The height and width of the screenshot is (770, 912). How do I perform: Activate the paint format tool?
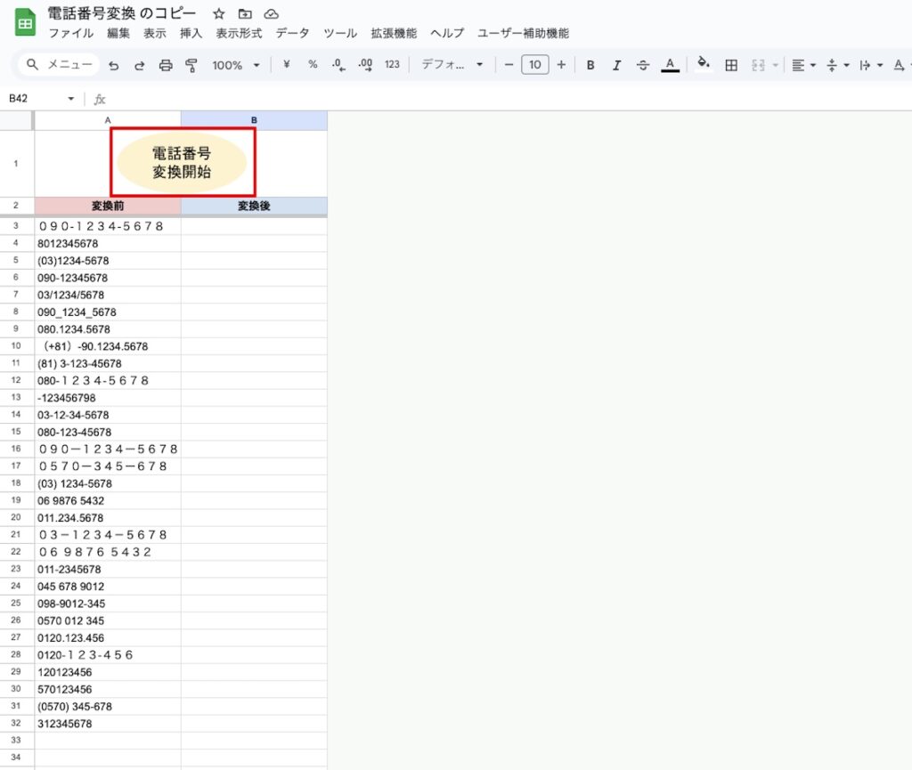point(191,65)
